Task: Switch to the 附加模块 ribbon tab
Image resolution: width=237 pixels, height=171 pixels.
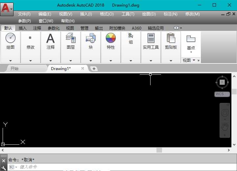Action: pyautogui.click(x=117, y=28)
